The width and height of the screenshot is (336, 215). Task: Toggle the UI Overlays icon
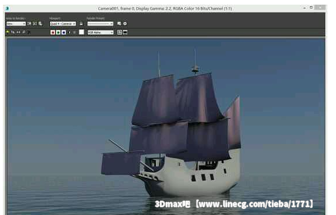tap(120, 33)
